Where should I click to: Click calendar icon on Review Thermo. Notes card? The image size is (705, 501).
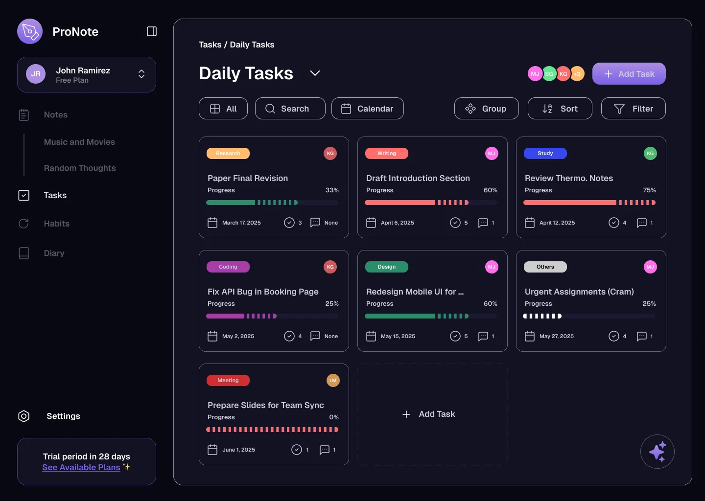(530, 223)
